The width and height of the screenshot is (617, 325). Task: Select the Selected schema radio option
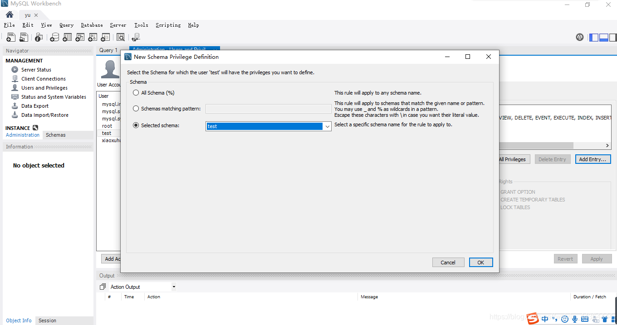(136, 125)
